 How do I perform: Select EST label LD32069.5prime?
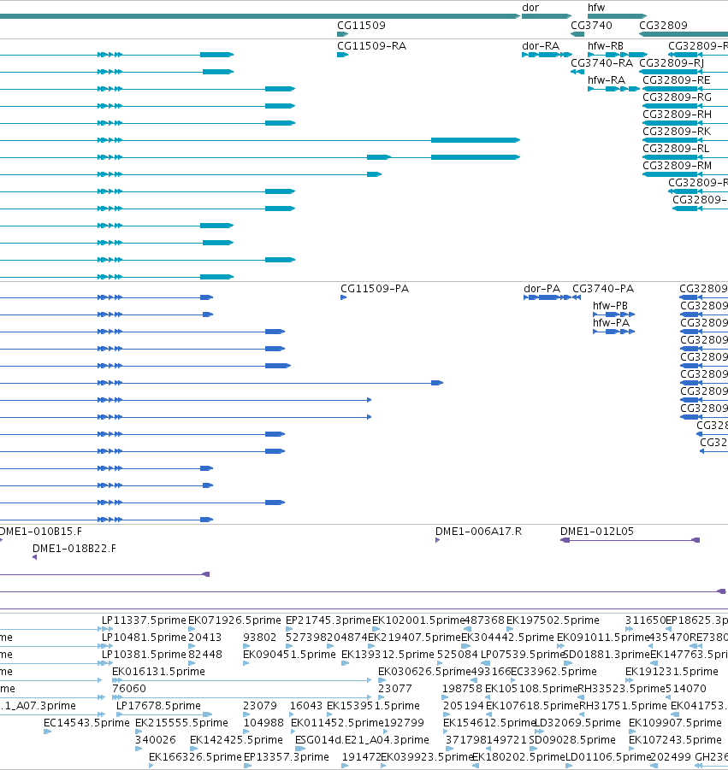click(577, 723)
